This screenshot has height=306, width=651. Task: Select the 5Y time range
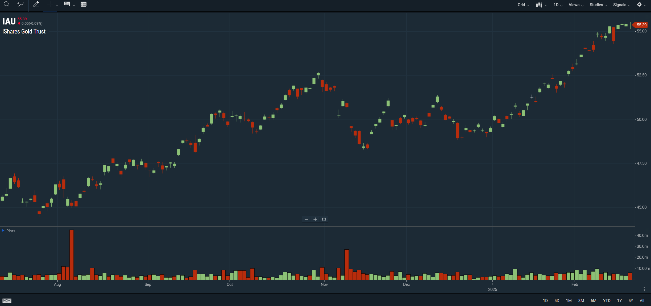(x=631, y=300)
